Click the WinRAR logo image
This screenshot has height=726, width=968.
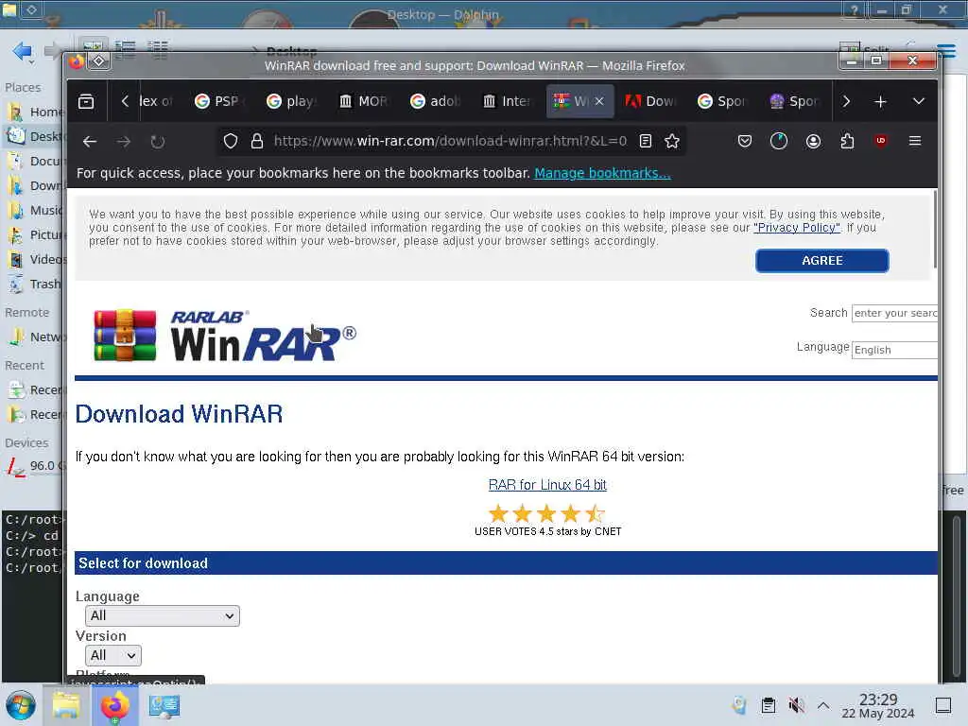pos(225,335)
